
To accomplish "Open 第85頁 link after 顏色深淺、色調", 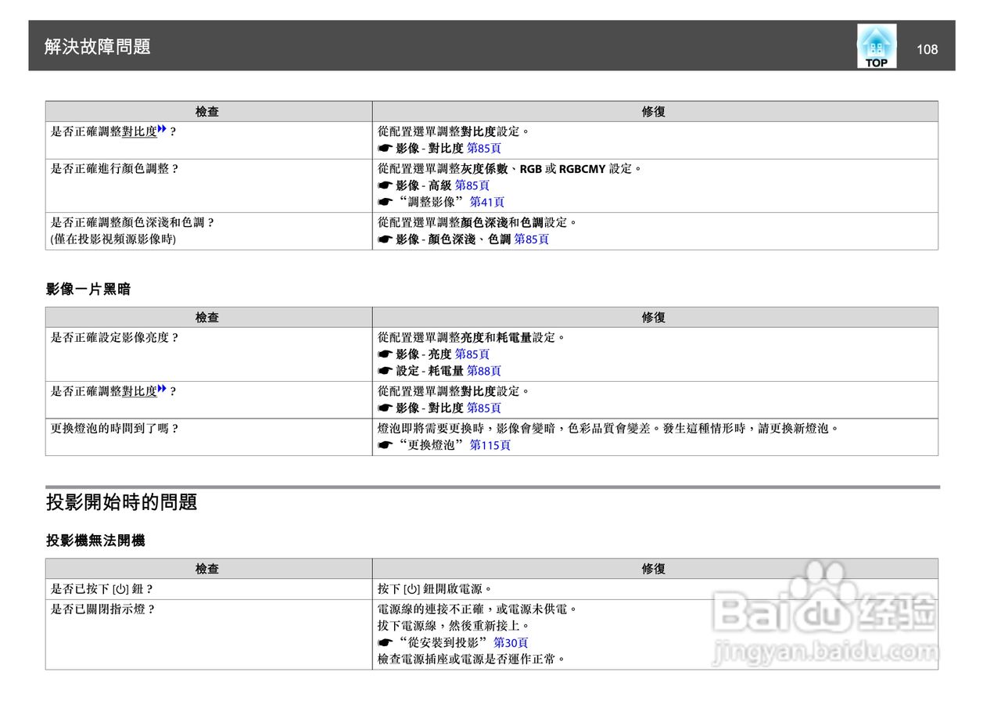I will coord(531,239).
